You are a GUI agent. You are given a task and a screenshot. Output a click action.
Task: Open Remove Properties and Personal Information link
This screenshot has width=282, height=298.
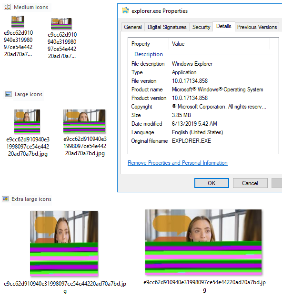[178, 163]
